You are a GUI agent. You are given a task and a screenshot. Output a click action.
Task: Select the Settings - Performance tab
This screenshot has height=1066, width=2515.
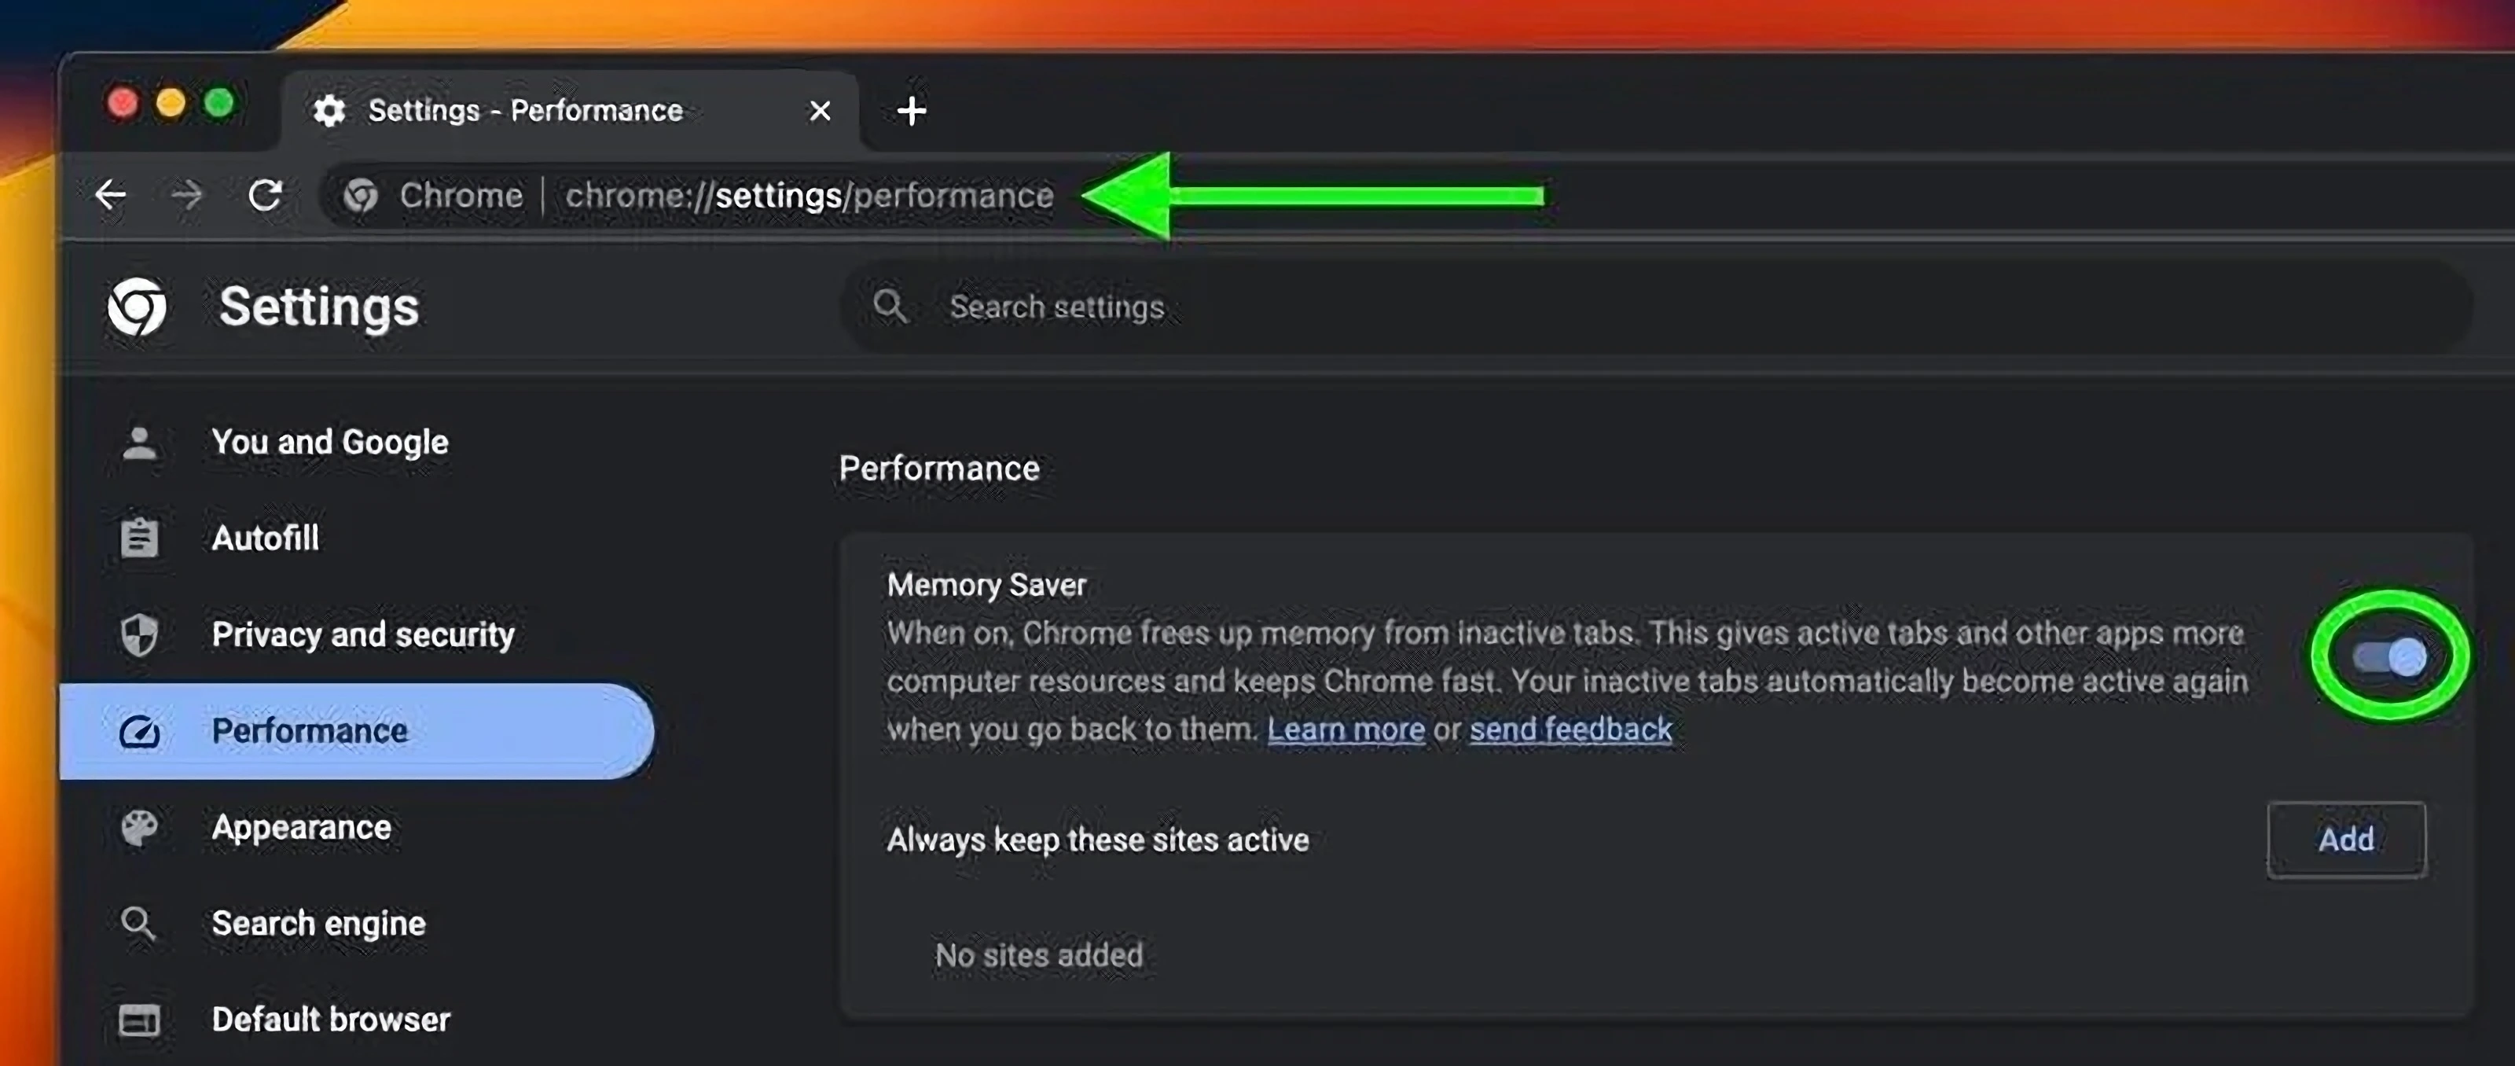point(525,109)
